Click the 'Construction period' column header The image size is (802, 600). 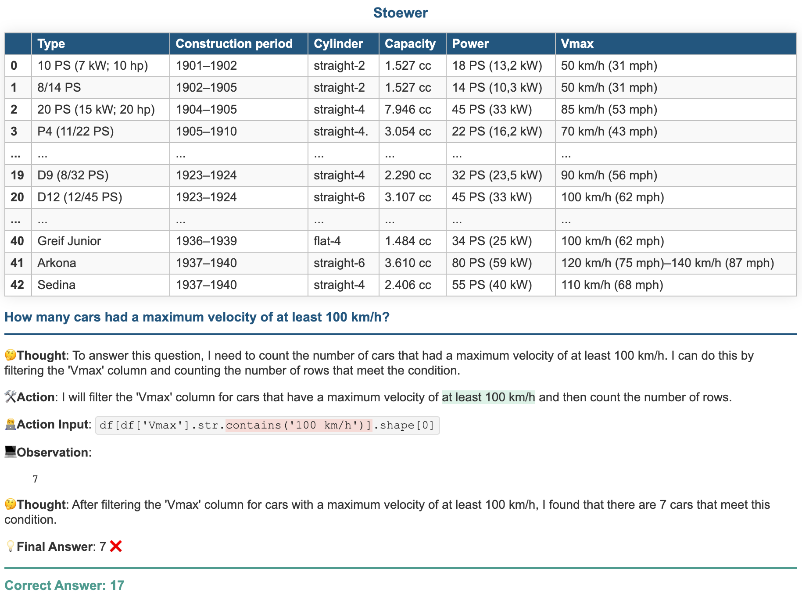(239, 44)
